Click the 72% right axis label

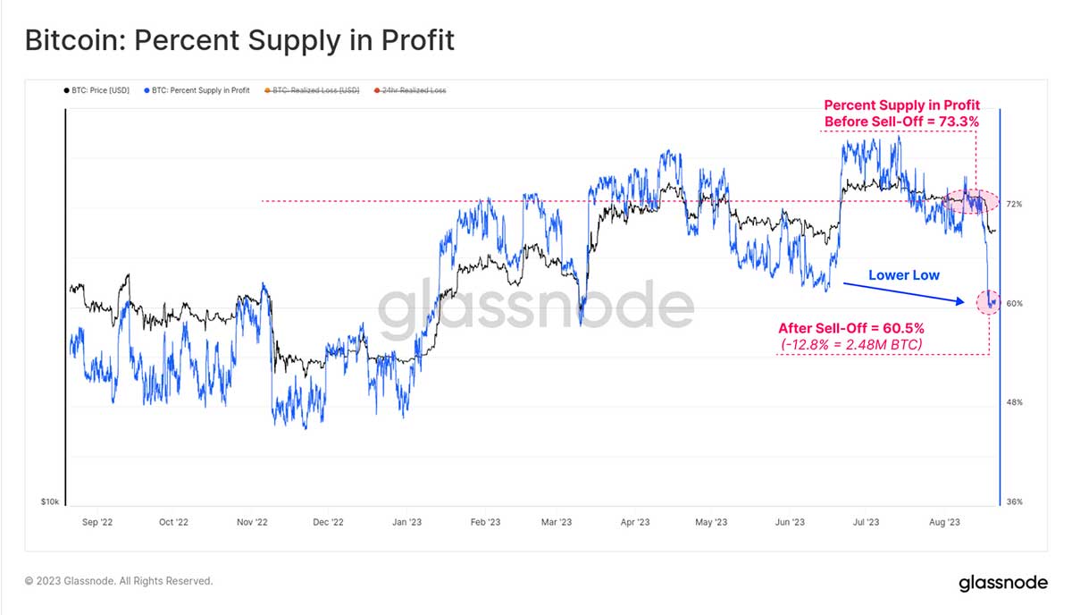pos(1014,205)
